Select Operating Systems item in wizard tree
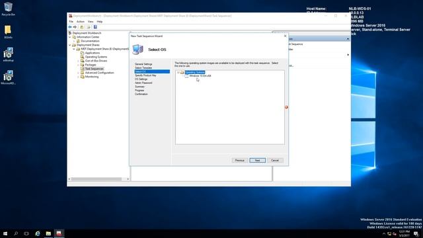423x238 pixels. coord(195,72)
